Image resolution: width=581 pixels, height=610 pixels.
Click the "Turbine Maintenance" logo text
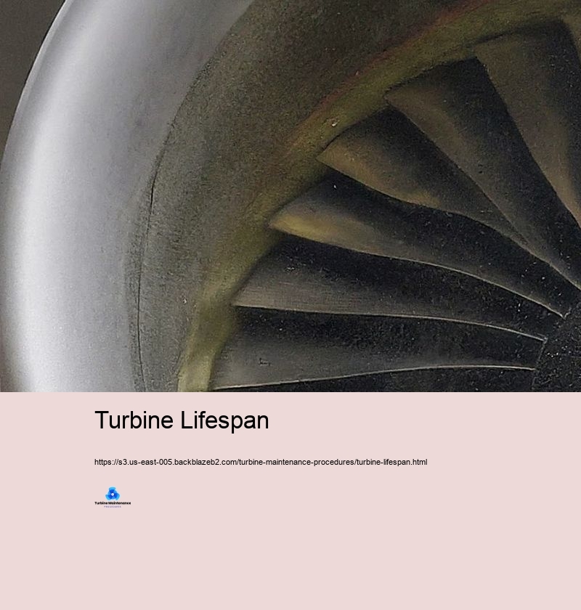[x=113, y=503]
